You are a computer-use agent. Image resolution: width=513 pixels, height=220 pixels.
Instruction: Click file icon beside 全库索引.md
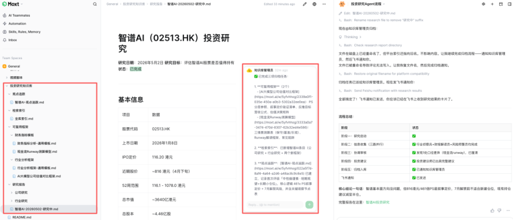[x=12, y=119]
